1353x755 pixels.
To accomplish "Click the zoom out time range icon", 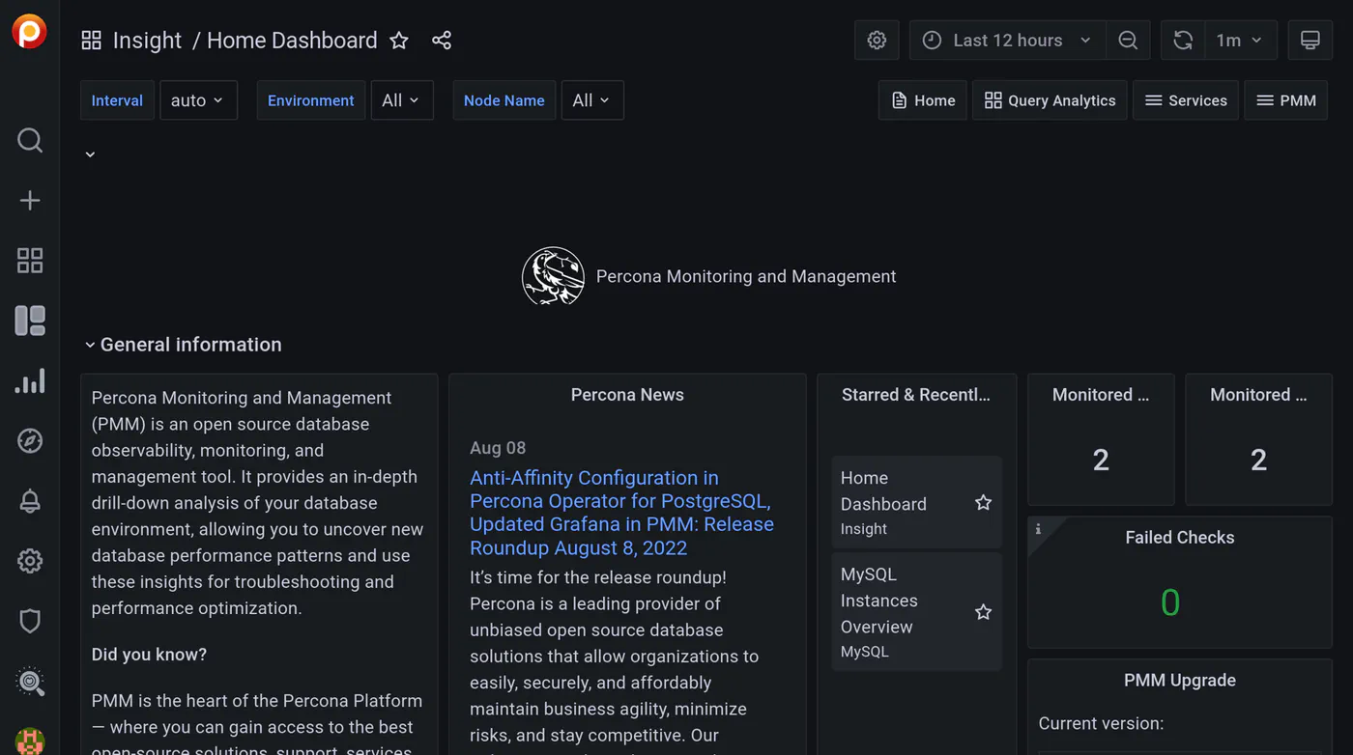I will 1128,41.
